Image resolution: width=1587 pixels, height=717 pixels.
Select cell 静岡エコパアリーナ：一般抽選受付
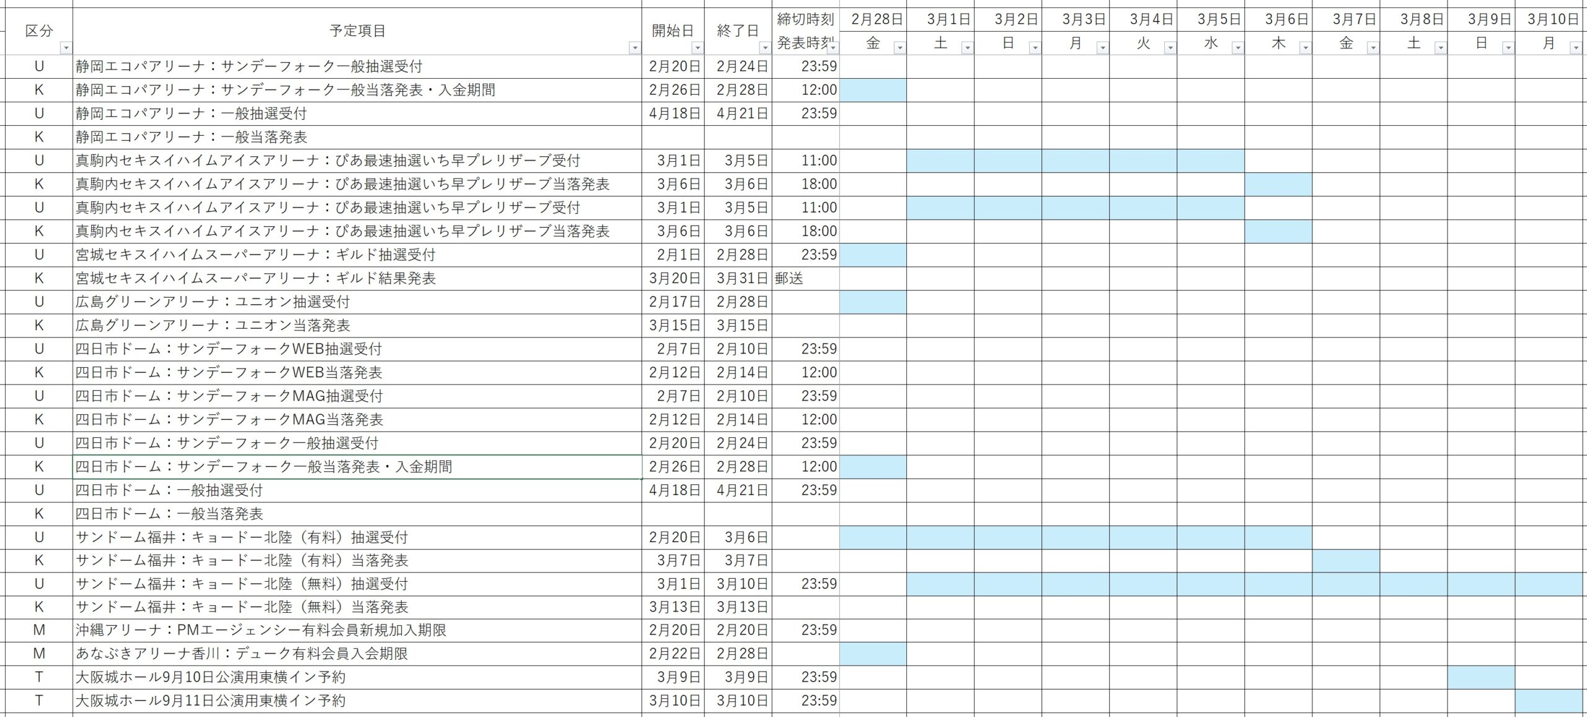357,114
